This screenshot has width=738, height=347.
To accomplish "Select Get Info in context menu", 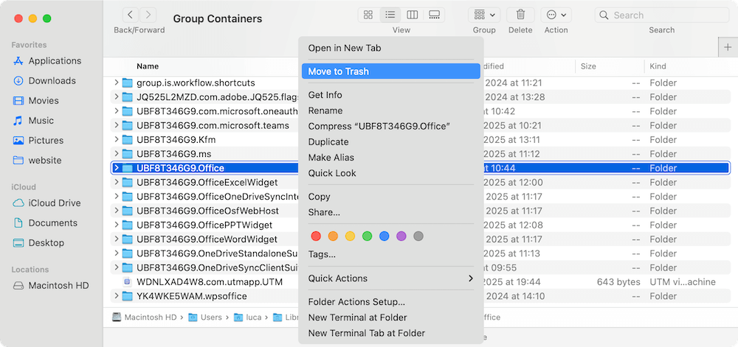I will click(325, 95).
